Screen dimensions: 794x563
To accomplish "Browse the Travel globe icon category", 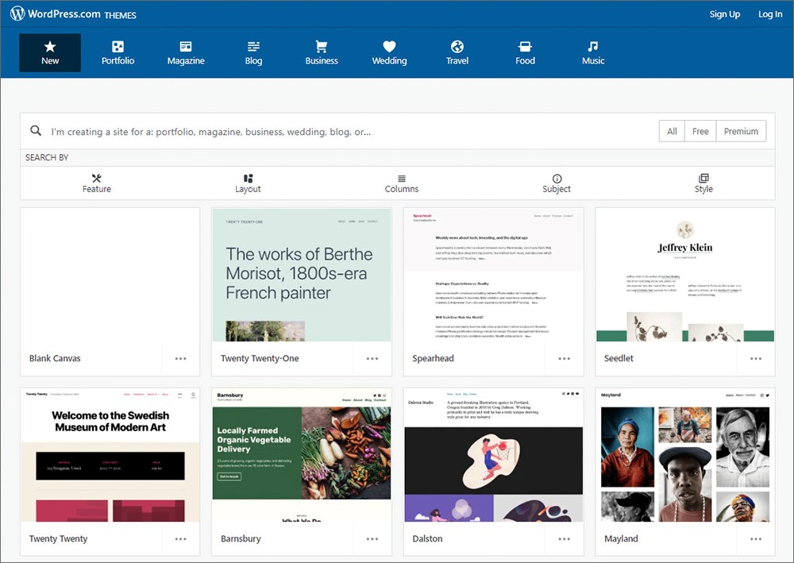I will (457, 47).
